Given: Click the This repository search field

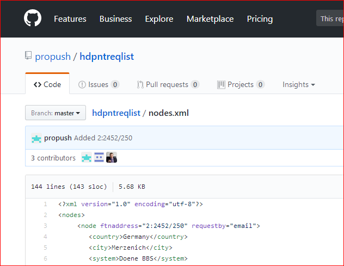Looking at the screenshot, I should tap(330, 18).
